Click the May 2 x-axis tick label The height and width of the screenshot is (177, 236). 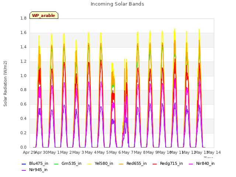(x=66, y=152)
